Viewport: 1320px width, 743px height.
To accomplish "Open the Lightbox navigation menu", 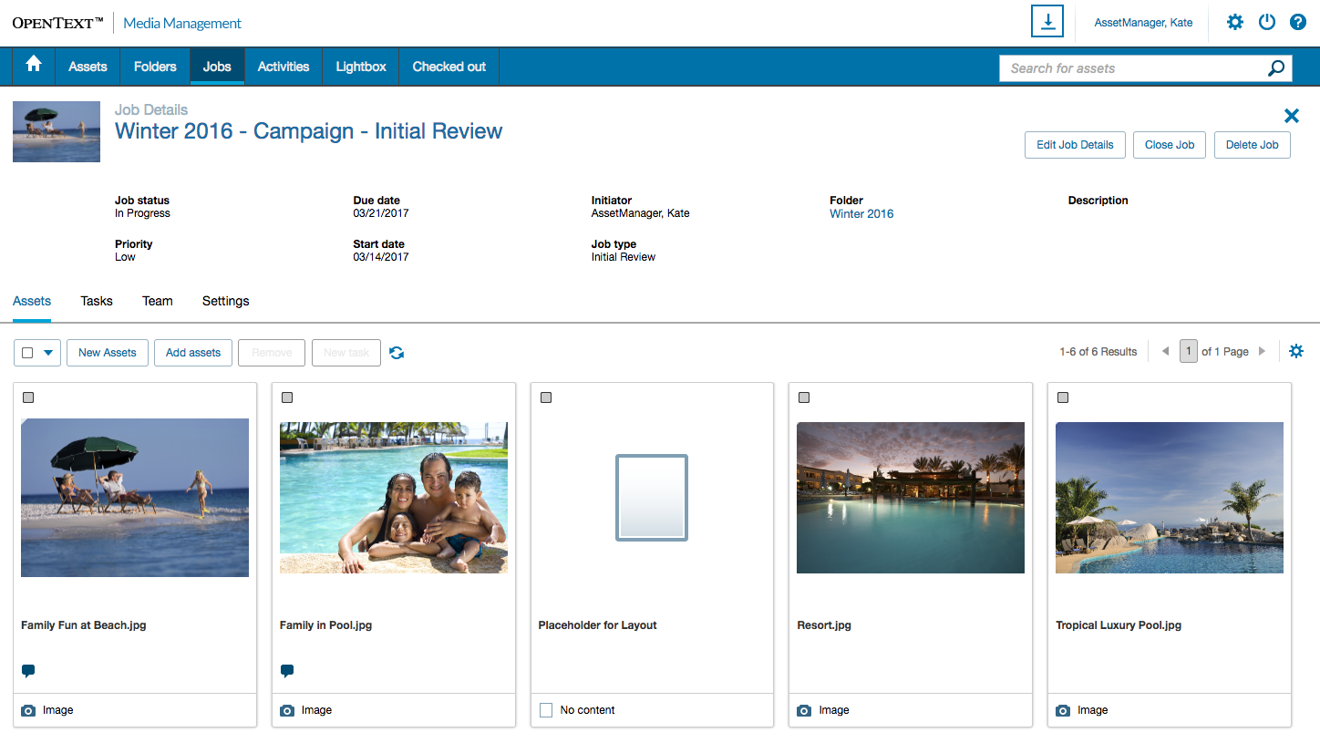I will 361,67.
